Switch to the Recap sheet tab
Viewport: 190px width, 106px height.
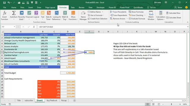tap(64, 100)
